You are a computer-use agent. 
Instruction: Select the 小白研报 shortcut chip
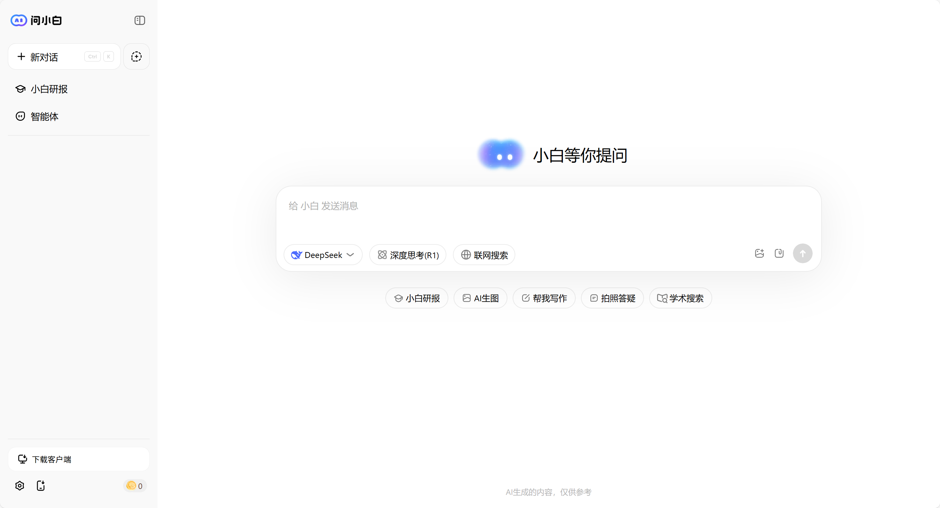pyautogui.click(x=417, y=298)
